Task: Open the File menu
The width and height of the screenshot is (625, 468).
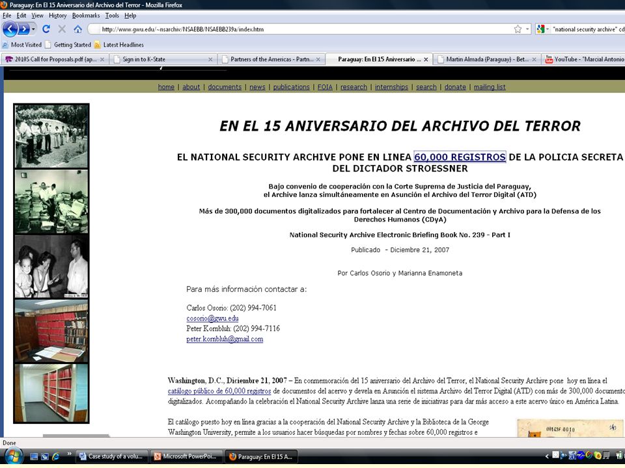Action: [7, 16]
